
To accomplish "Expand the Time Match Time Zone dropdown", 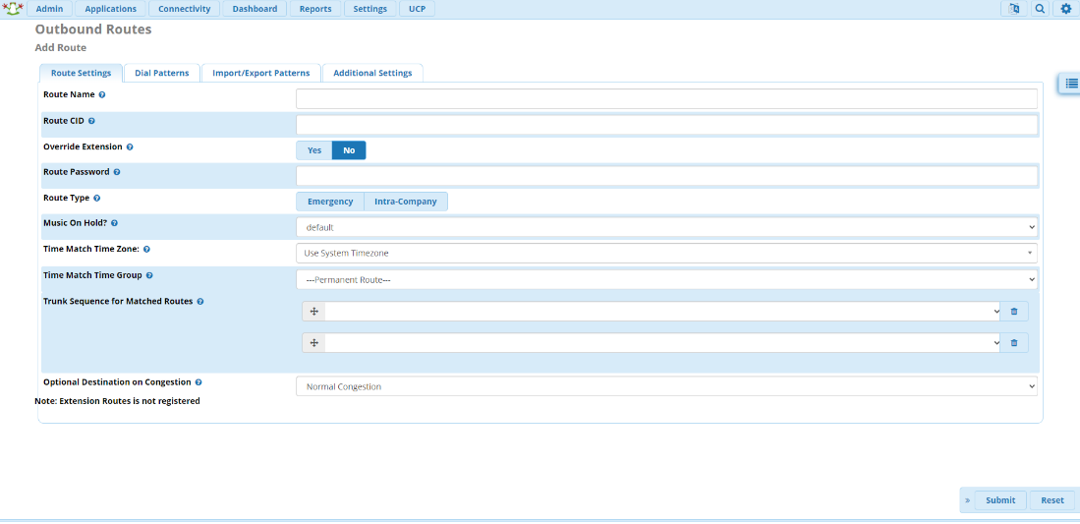I will (x=666, y=253).
